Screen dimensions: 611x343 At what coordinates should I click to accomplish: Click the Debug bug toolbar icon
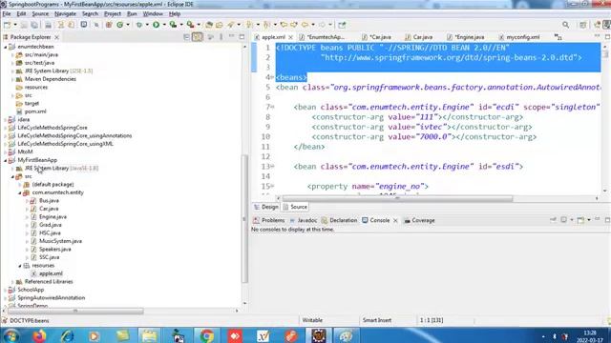click(139, 25)
